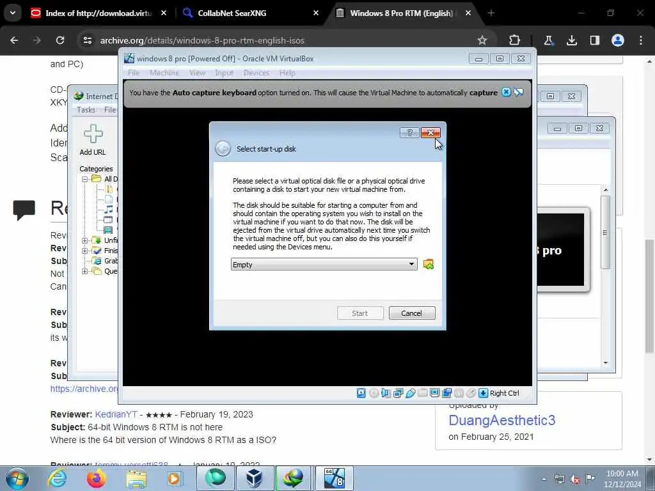Click the back arrow in Select start-up disk
Screen dimensions: 655x491
(223, 148)
